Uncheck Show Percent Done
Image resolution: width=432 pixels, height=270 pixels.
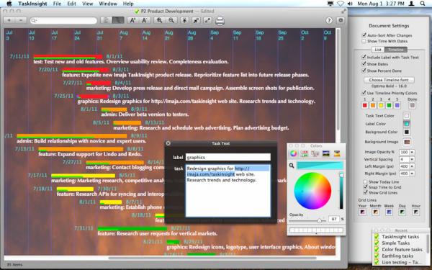click(x=364, y=71)
